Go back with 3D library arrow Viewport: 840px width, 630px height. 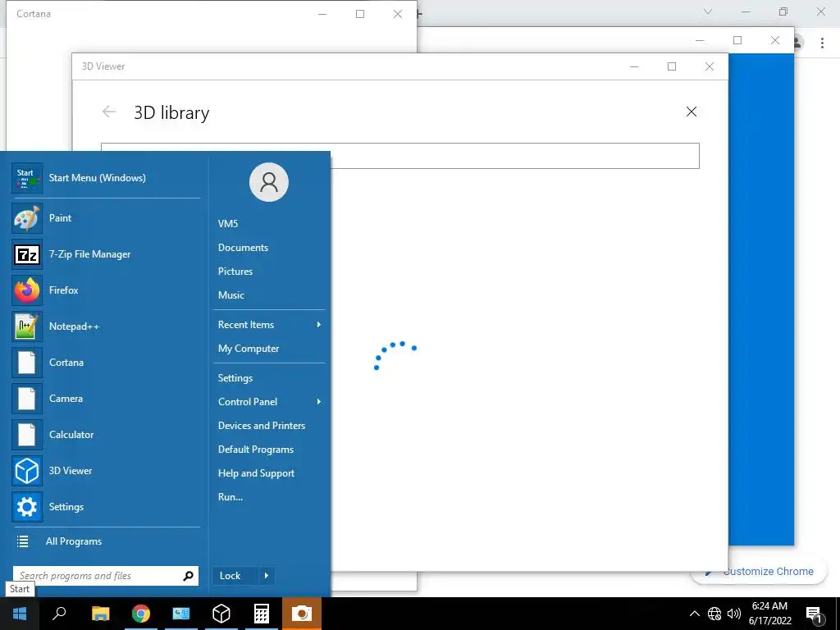109,112
